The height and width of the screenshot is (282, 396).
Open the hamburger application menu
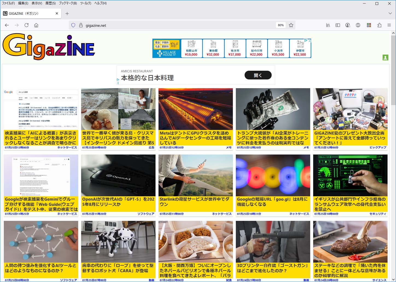point(389,25)
